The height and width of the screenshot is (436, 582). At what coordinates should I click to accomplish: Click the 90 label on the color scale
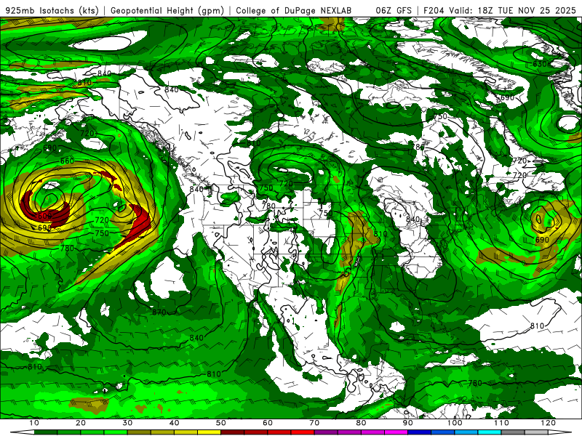(x=408, y=423)
